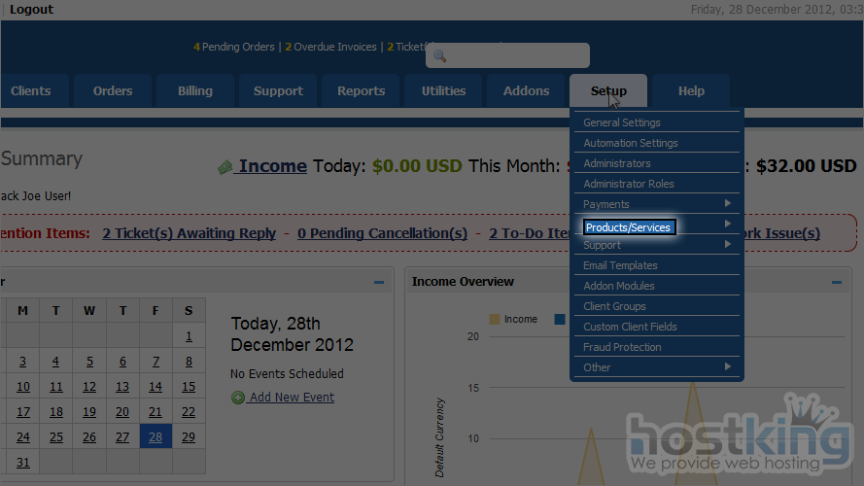Open Products/Services from the Setup menu

[x=628, y=227]
